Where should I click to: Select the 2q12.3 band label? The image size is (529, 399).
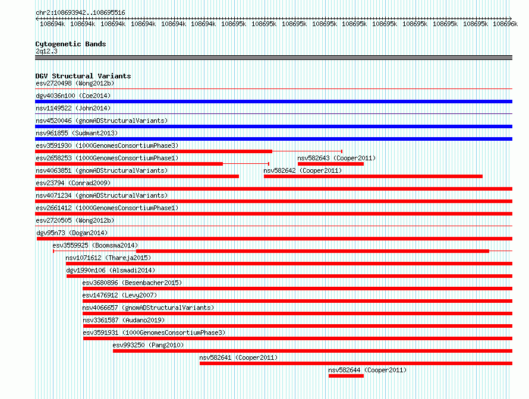pyautogui.click(x=46, y=51)
